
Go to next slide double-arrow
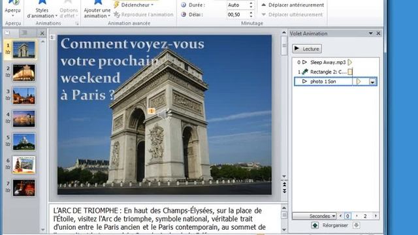tap(284, 191)
